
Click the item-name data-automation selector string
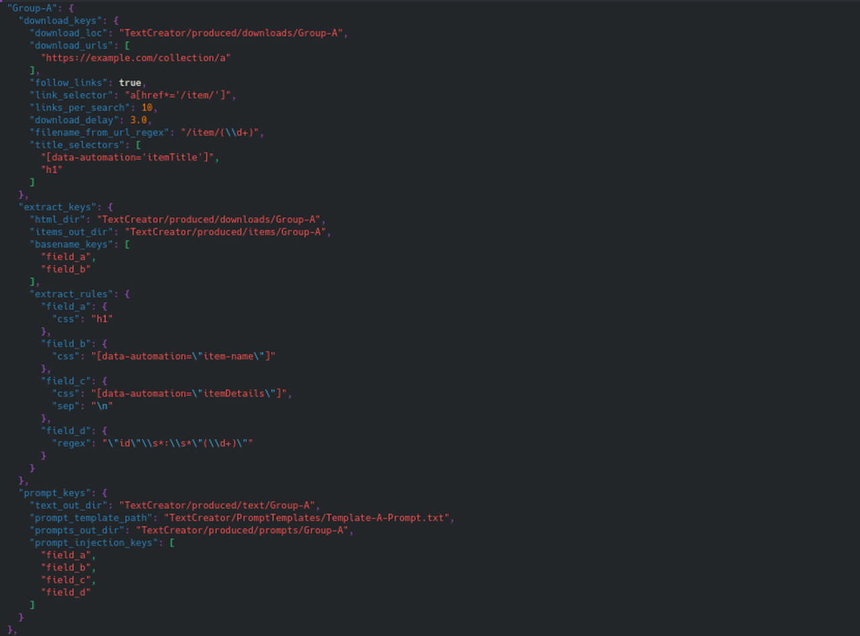(183, 356)
